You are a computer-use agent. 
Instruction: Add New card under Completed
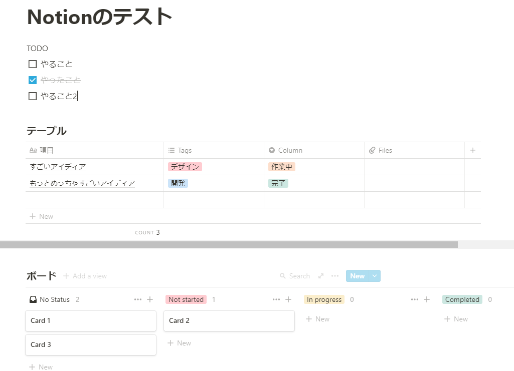click(x=456, y=319)
